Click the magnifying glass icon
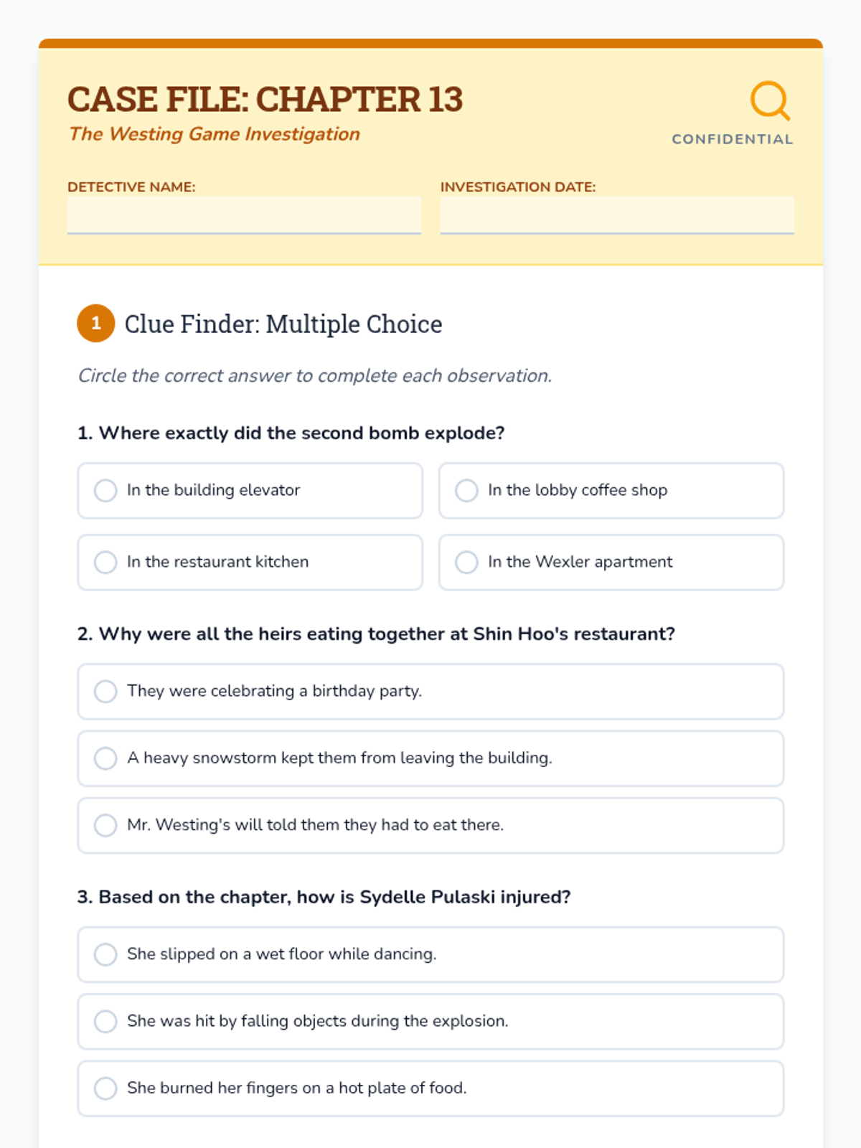 point(770,100)
